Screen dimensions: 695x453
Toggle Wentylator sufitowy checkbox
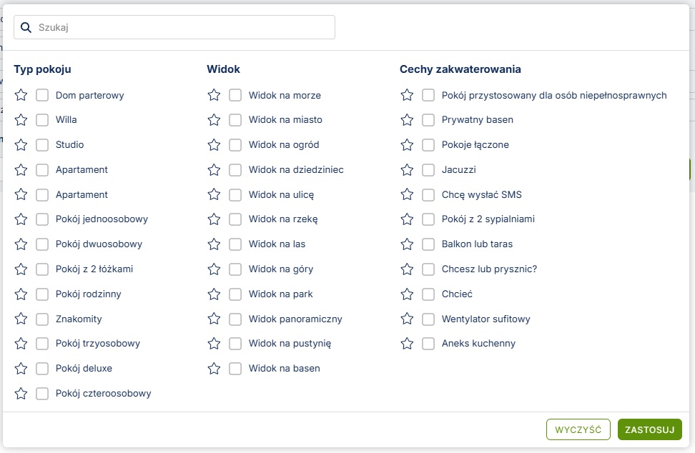(x=428, y=319)
